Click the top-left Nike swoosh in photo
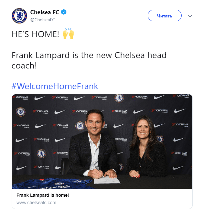 click(40, 98)
